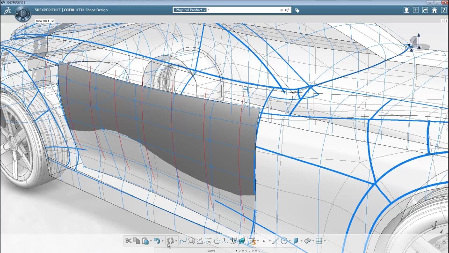The height and width of the screenshot is (253, 449).
Task: Select the sketch with orange curve icon
Action: tap(253, 241)
